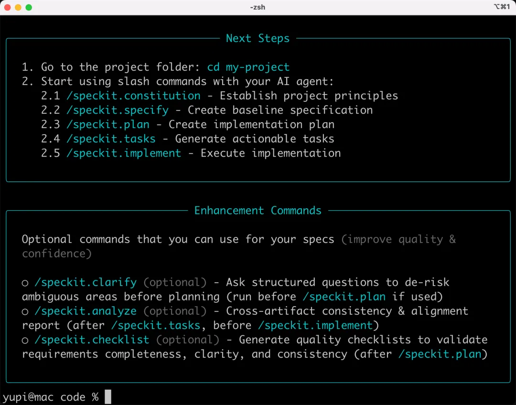516x405 pixels.
Task: Click the red close window button
Action: pos(8,8)
